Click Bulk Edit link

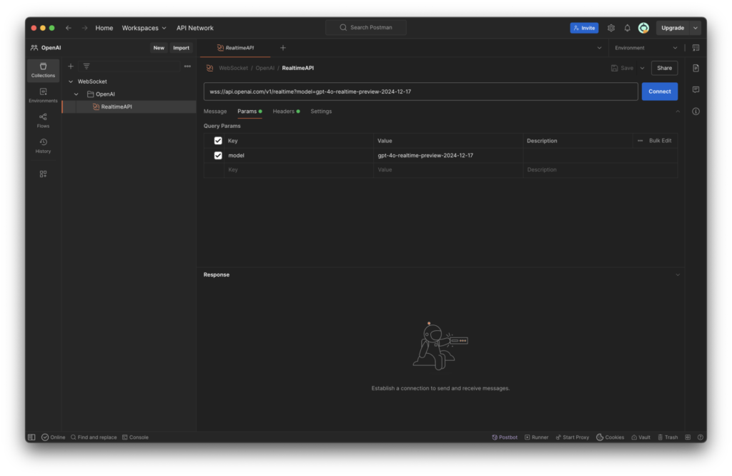coord(660,141)
